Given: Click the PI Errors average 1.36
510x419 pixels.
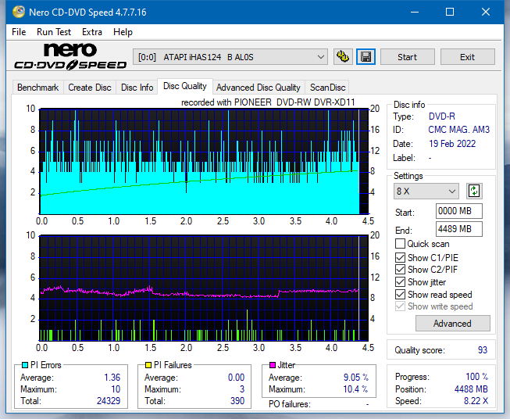Looking at the screenshot, I should [x=112, y=378].
